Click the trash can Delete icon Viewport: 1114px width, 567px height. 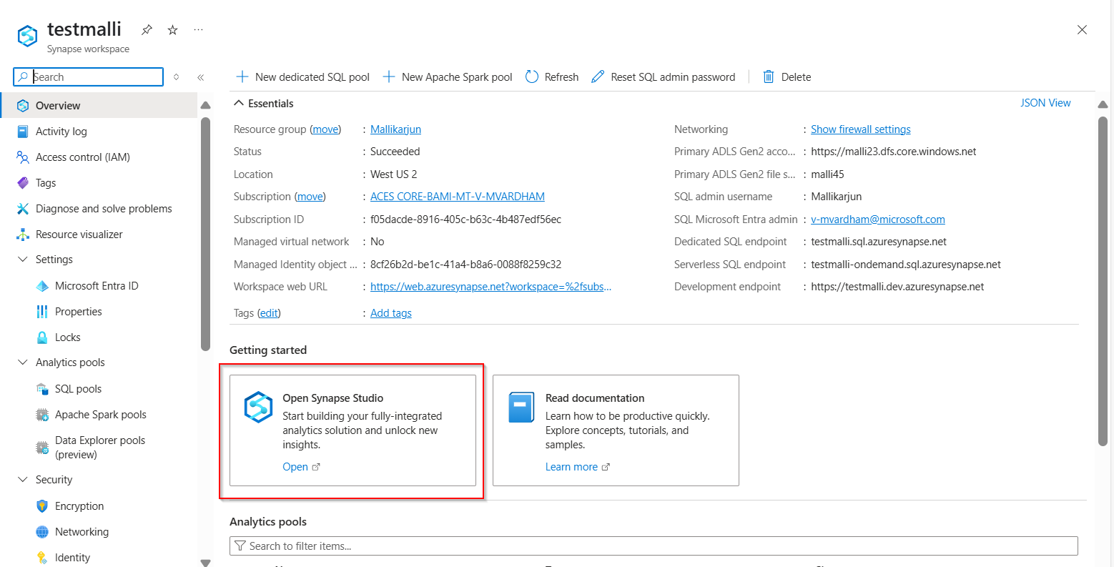769,77
